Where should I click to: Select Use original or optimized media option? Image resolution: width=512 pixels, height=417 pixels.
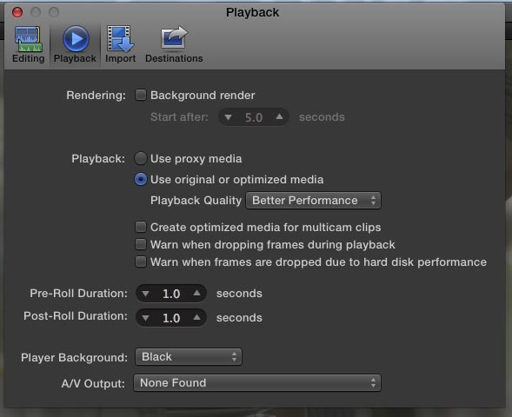point(141,179)
